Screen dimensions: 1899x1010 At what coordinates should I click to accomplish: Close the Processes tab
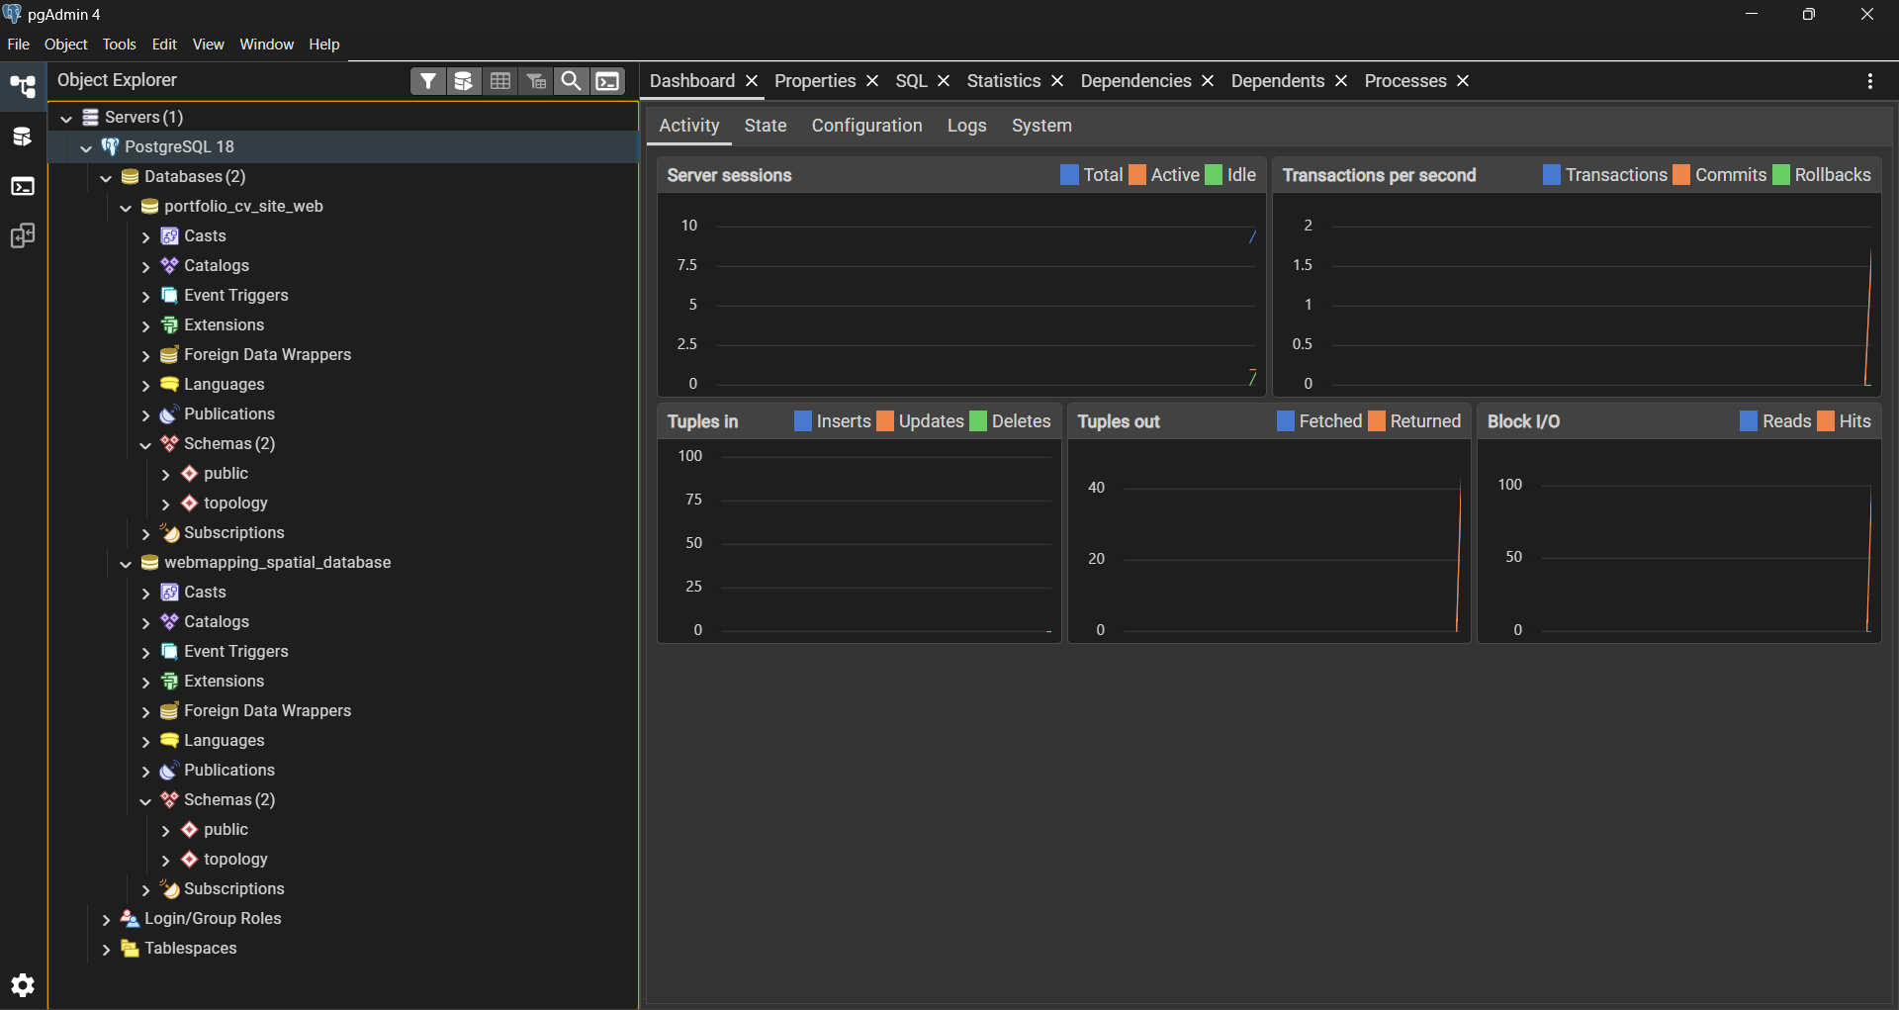[1463, 81]
